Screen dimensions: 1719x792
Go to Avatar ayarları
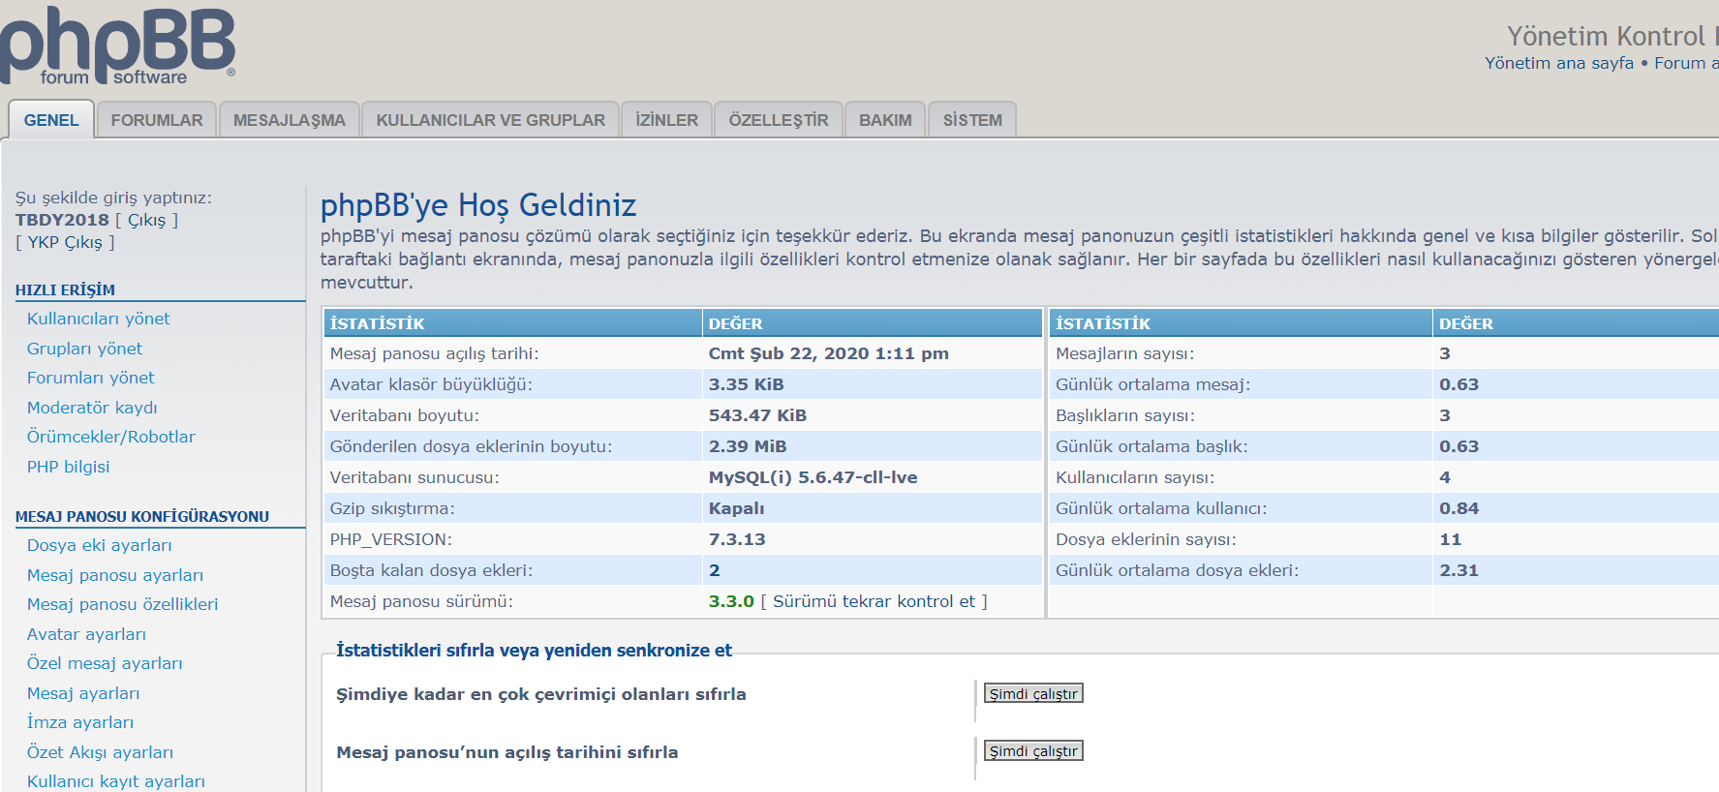86,634
